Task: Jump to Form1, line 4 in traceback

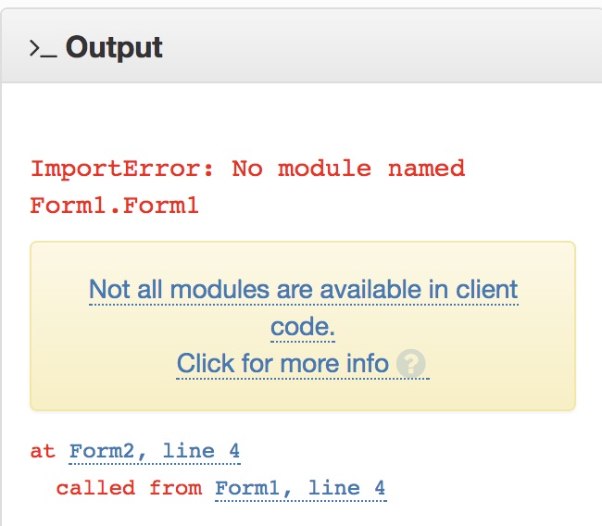Action: click(x=301, y=488)
